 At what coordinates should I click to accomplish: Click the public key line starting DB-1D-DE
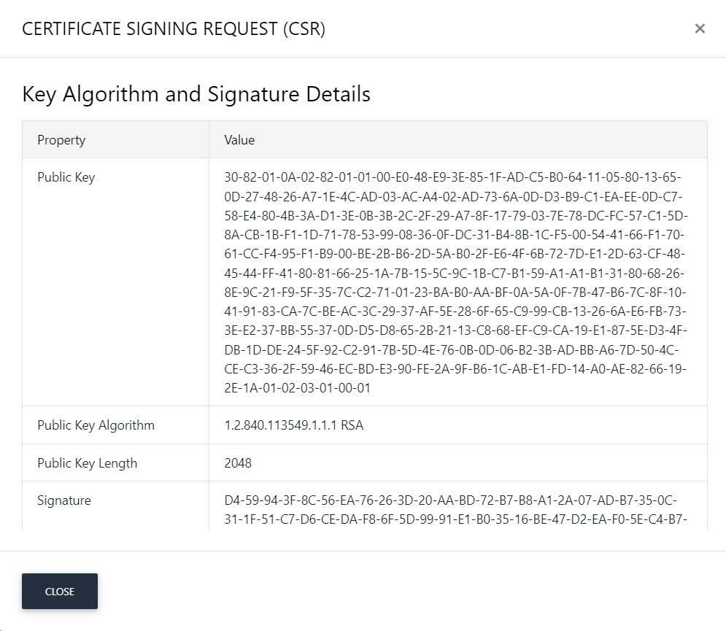tap(452, 350)
